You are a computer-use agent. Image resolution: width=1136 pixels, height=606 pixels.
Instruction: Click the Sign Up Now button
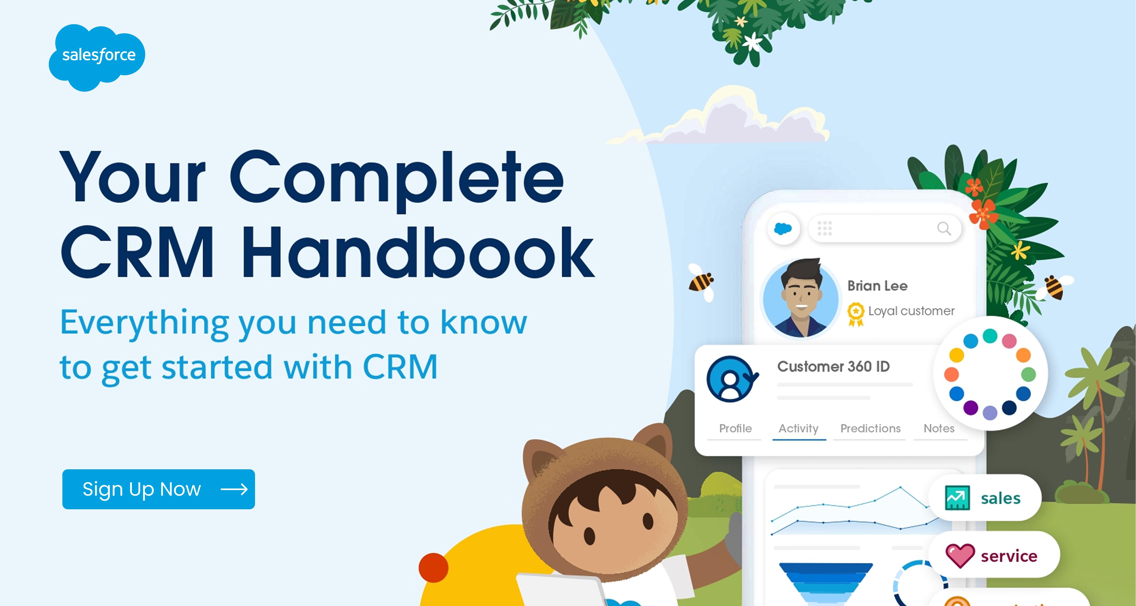(x=159, y=489)
